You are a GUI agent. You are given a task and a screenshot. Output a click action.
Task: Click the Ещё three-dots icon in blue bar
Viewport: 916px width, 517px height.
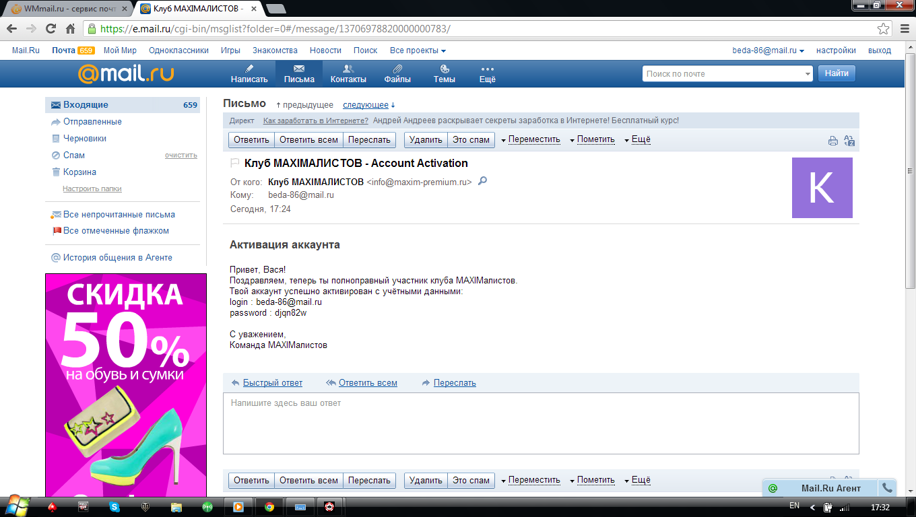(487, 69)
